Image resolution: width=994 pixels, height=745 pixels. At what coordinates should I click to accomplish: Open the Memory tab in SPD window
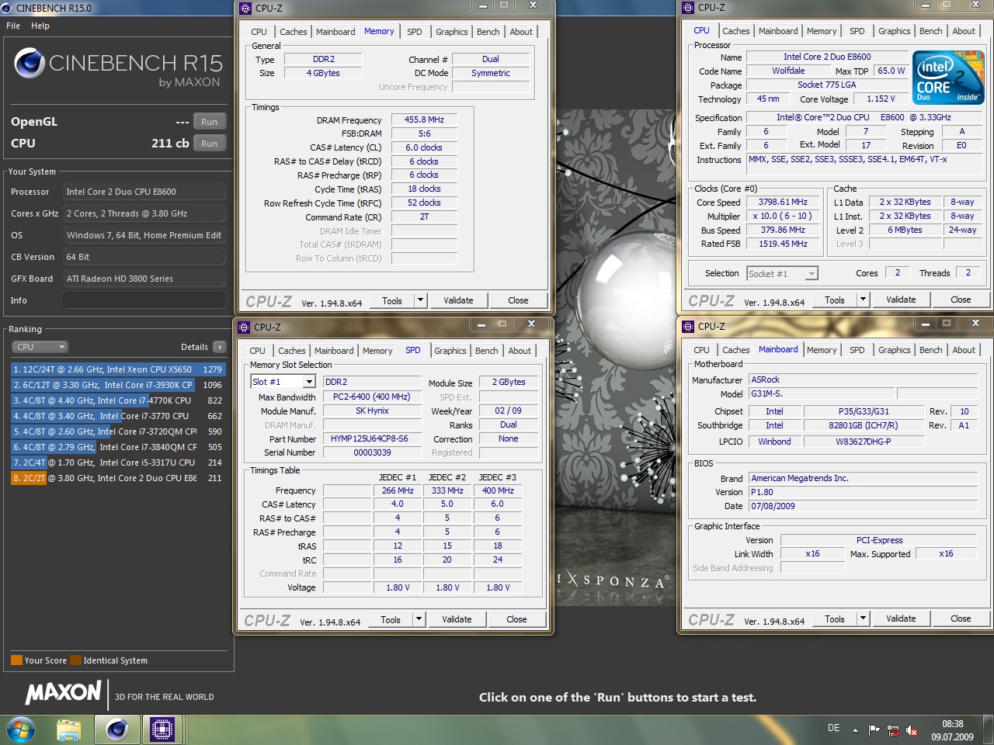point(377,351)
